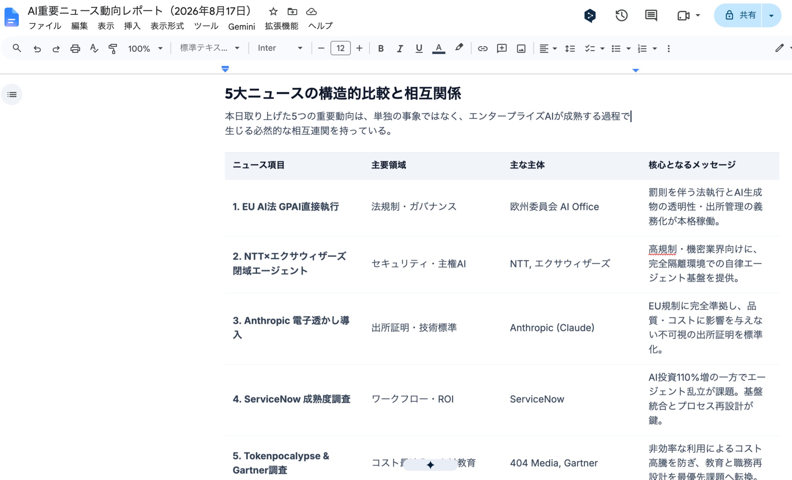Insert a bulleted list
The height and width of the screenshot is (480, 792).
[616, 48]
